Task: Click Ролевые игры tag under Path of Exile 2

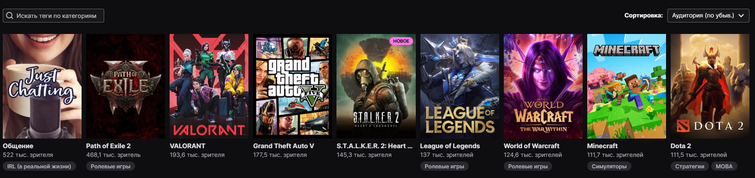Action: pos(111,167)
